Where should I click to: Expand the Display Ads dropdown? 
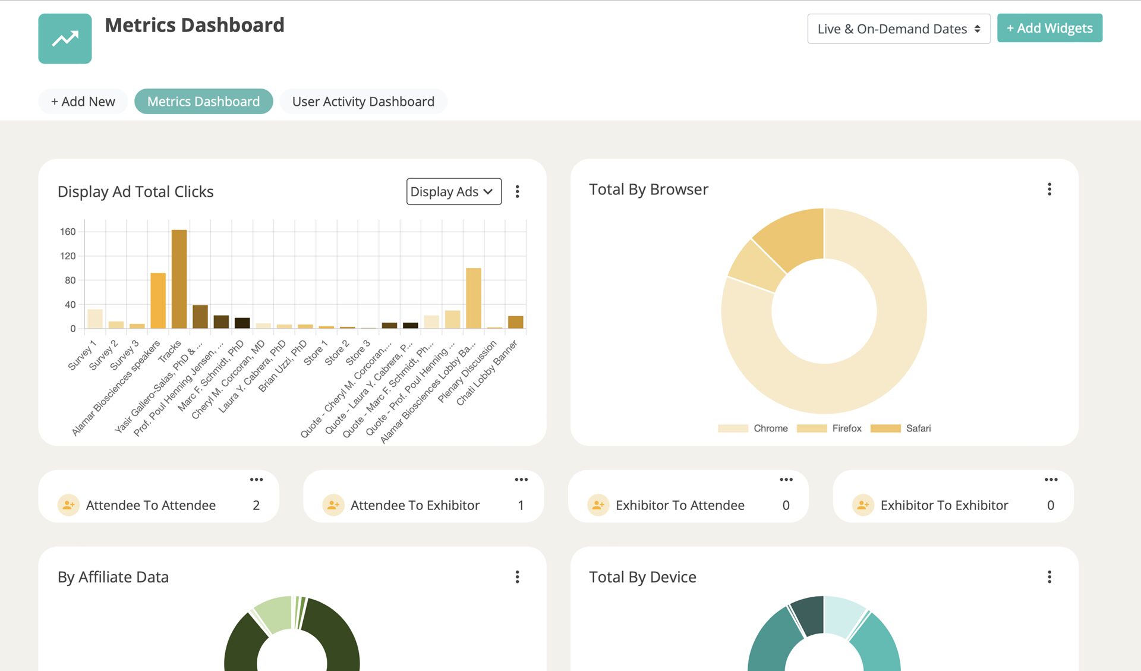tap(453, 191)
